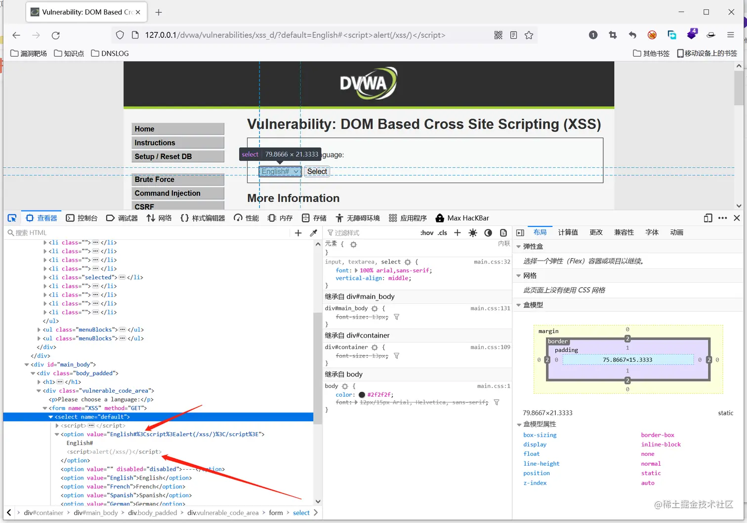This screenshot has height=523, width=747.
Task: Collapse the select name="default" node
Action: [50, 417]
